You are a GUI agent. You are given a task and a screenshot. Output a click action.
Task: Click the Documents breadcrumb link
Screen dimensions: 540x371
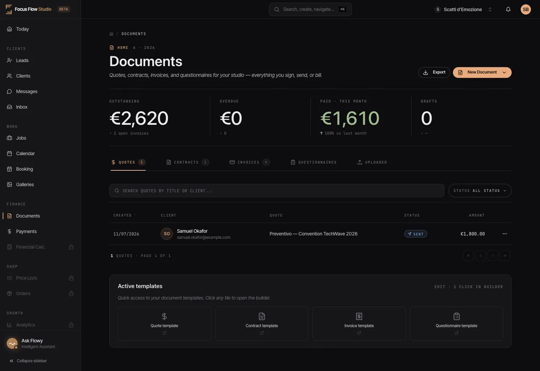coord(134,34)
